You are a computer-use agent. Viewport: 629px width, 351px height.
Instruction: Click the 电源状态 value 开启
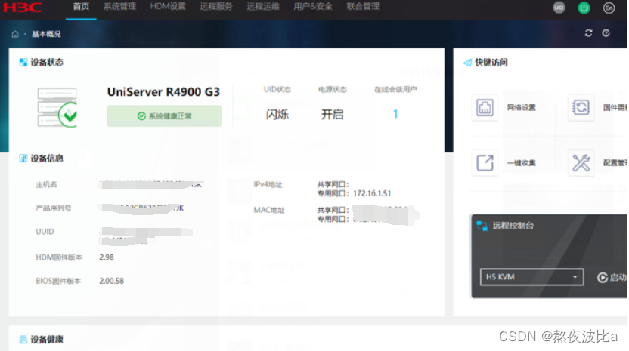pyautogui.click(x=332, y=114)
